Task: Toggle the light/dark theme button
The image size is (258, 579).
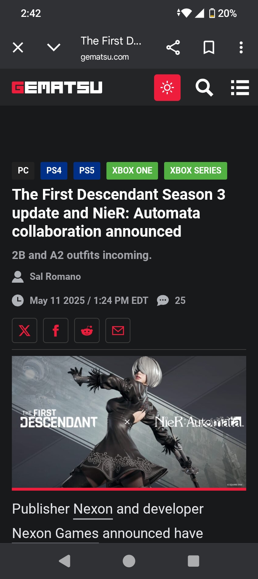Action: point(167,88)
